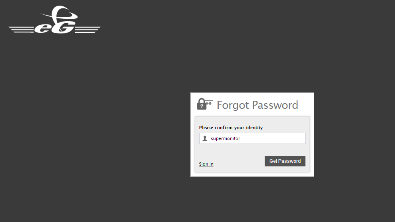Click the left wing stripes of logo
The image size is (395, 222).
(22, 30)
